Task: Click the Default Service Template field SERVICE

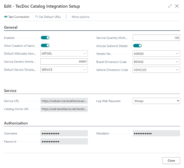Action: pos(64,70)
